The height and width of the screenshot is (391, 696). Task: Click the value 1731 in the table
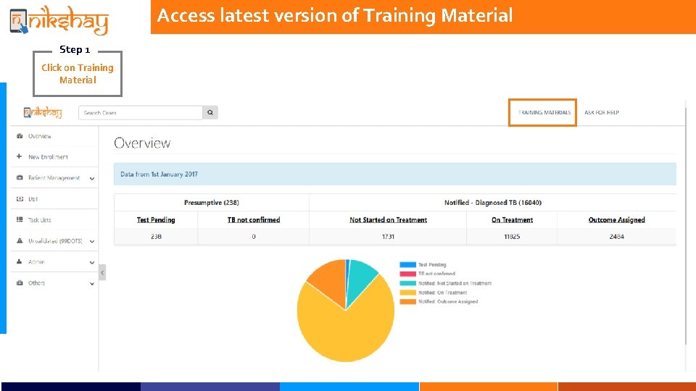pyautogui.click(x=388, y=237)
